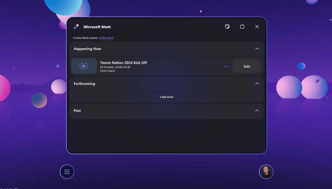Image resolution: width=332 pixels, height=189 pixels.
Task: Collapse the Happening Now chevron
Action: coord(257,49)
